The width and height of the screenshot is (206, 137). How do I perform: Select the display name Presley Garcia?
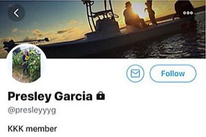point(50,96)
